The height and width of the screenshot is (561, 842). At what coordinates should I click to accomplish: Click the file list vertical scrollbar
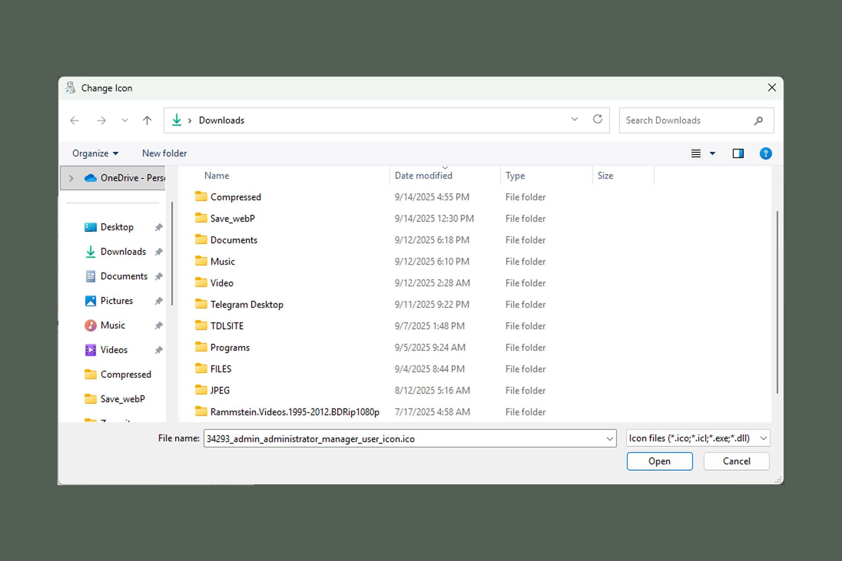click(777, 302)
